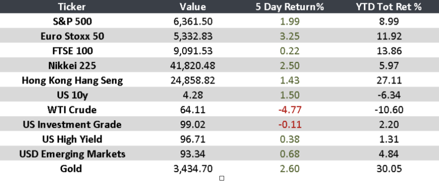Click the USD Emerging Markets label

point(72,154)
